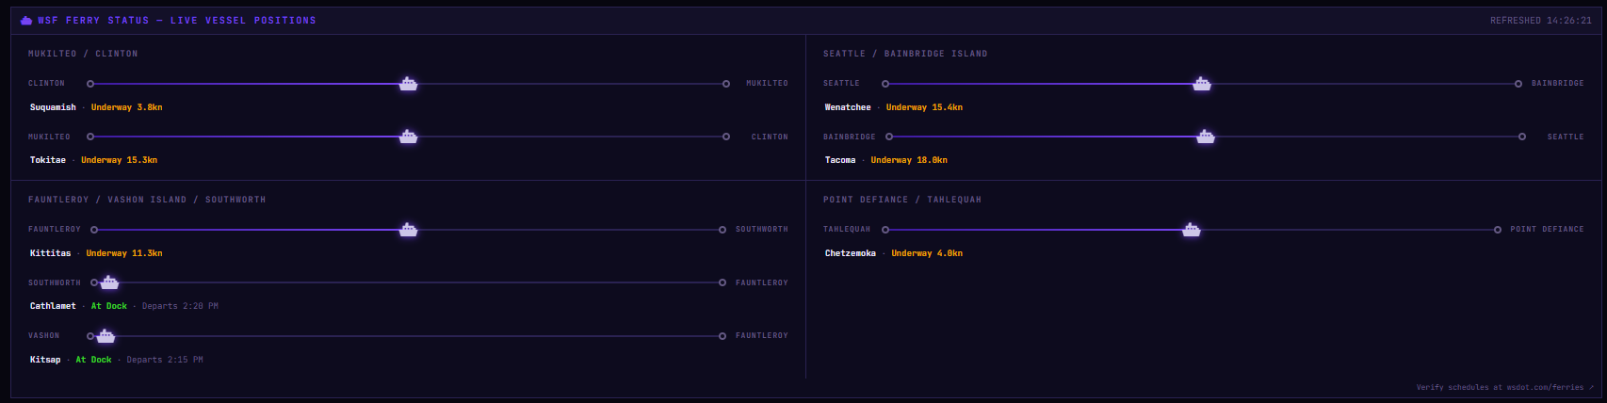
Task: Click the Seattle destination label on Tacoma row
Action: pyautogui.click(x=1566, y=137)
